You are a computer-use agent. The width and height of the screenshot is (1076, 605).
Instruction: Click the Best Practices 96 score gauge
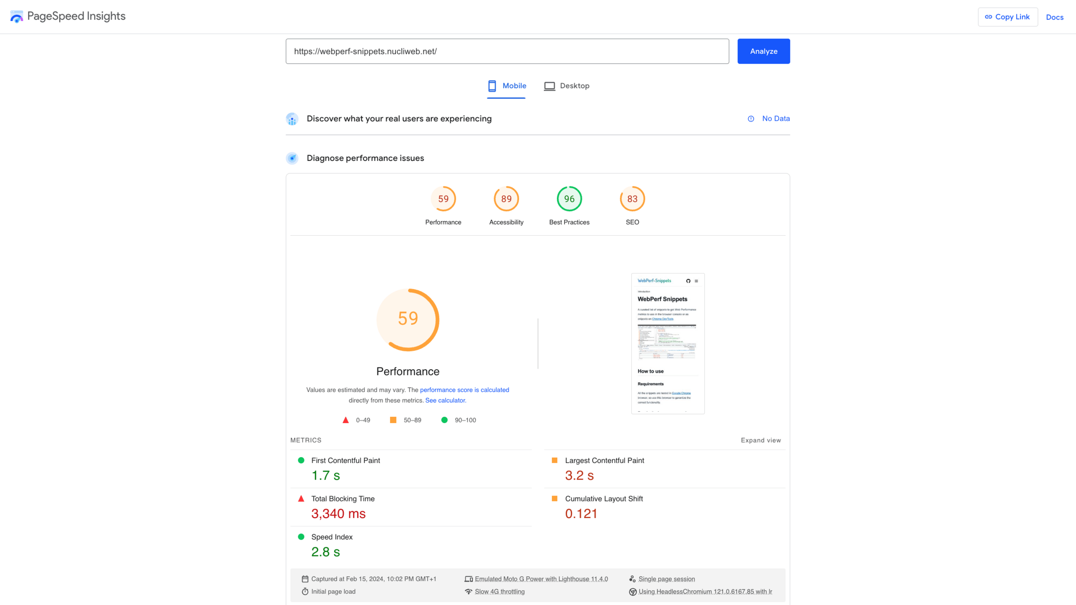(569, 199)
